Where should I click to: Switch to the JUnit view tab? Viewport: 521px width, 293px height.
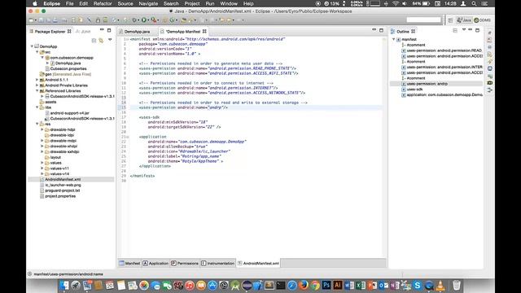point(83,32)
